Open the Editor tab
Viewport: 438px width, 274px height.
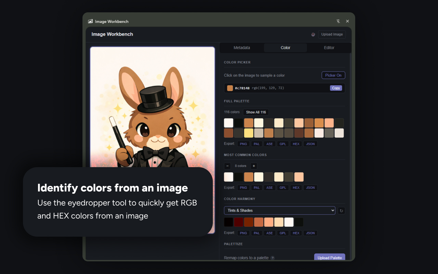coord(329,48)
